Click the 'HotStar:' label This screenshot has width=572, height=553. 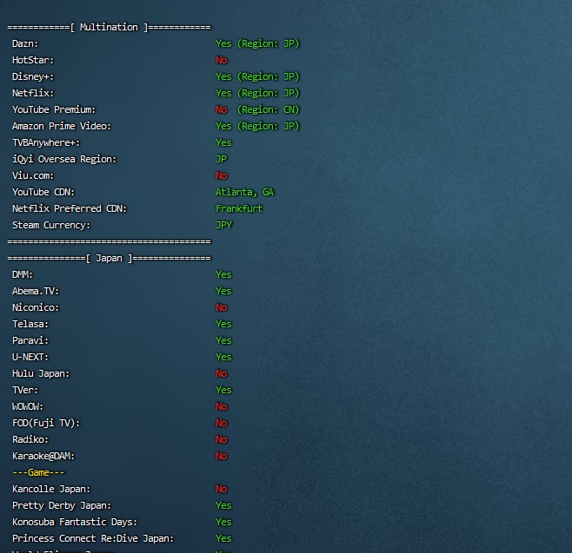coord(33,60)
